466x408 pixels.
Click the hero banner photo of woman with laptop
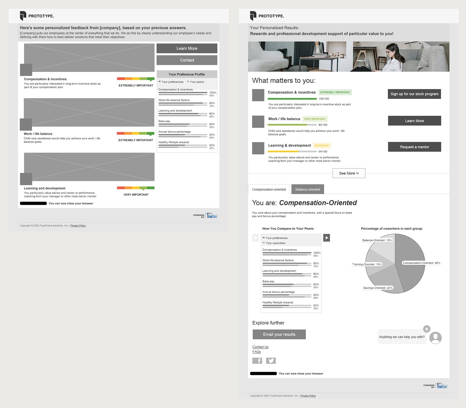(x=349, y=56)
